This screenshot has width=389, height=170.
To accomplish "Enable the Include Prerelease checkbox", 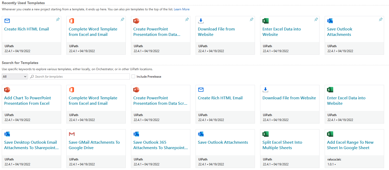I will click(133, 77).
